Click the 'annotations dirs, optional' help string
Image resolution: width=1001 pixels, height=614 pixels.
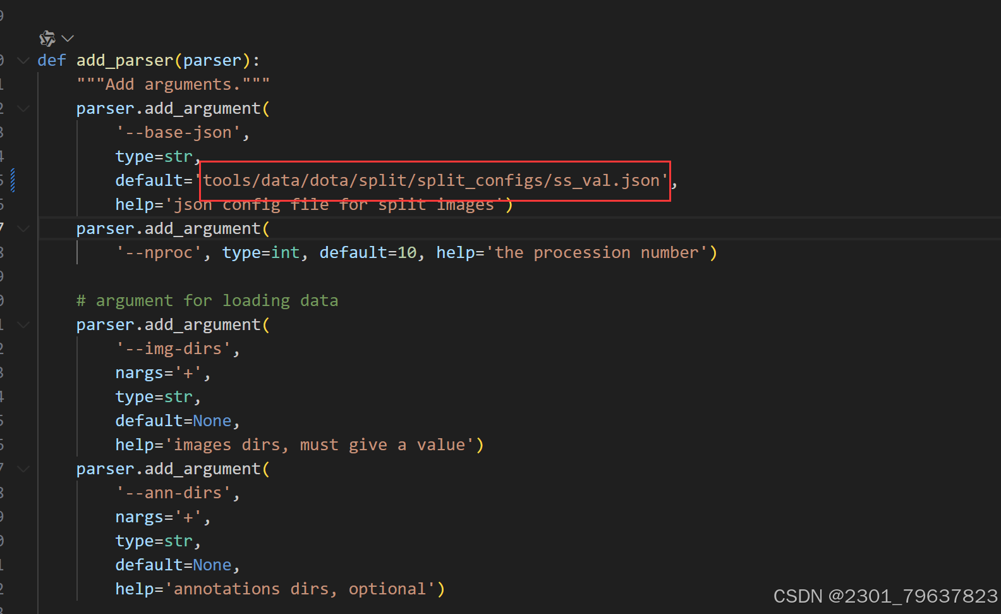300,589
